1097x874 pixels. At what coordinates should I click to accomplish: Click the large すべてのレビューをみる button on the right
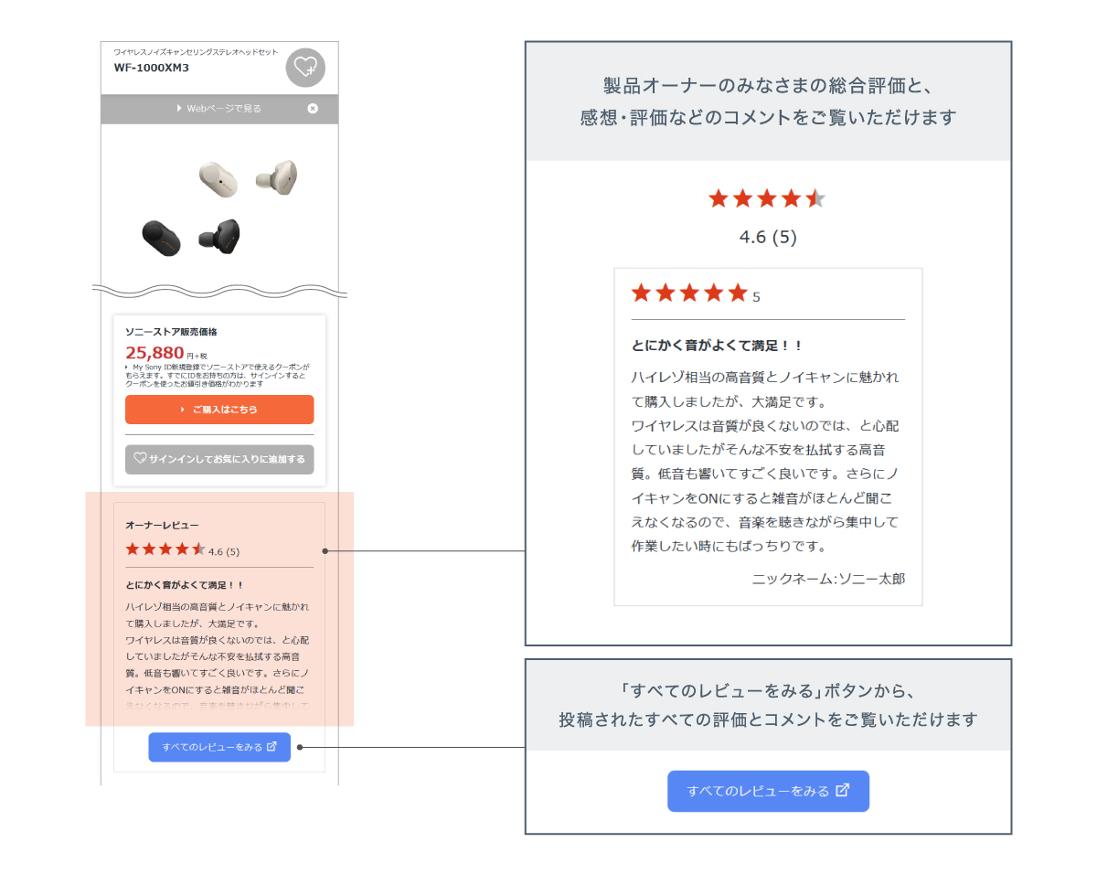[768, 791]
